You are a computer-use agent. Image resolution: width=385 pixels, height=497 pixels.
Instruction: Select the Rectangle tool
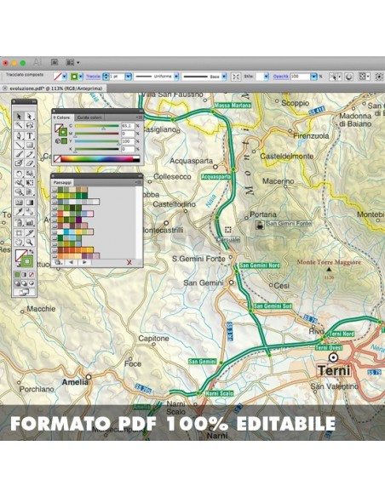pos(30,145)
